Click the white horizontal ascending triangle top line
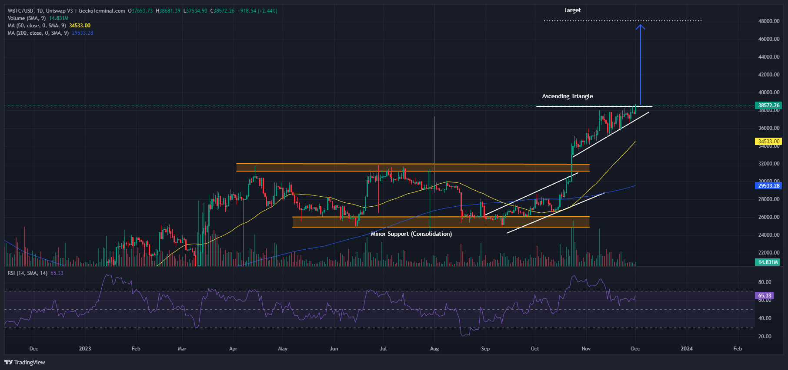This screenshot has width=788, height=370. pos(594,106)
